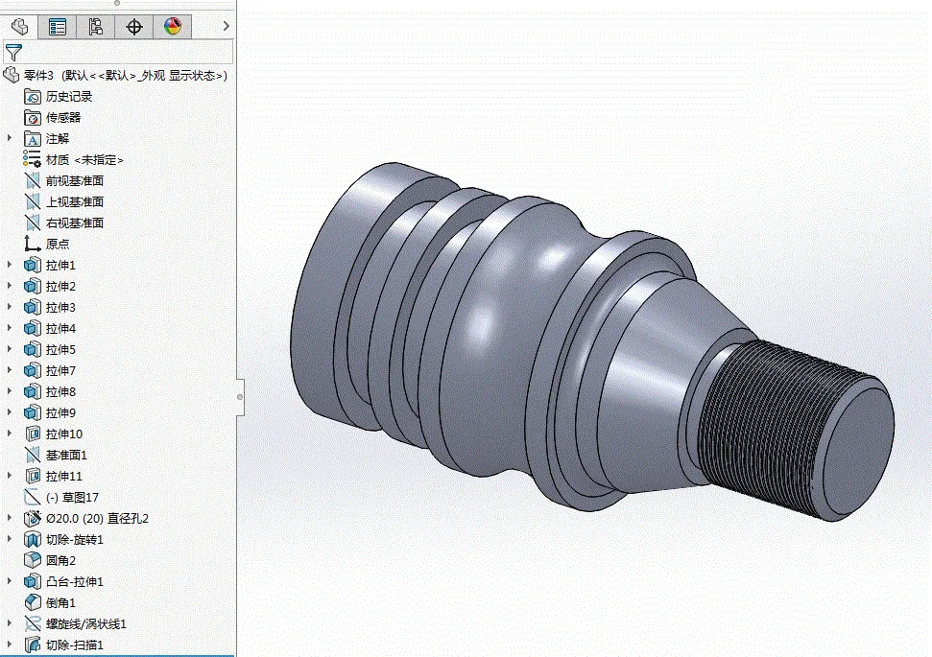Select the 拉伸8 extrude icon
Viewport: 932px width, 657px height.
coord(32,391)
